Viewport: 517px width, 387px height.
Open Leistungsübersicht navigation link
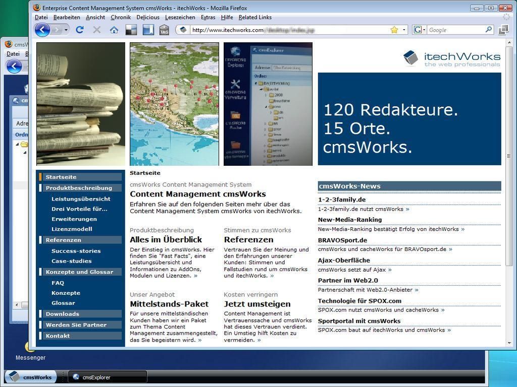point(81,199)
